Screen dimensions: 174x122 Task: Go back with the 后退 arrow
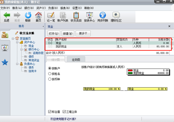7,17
